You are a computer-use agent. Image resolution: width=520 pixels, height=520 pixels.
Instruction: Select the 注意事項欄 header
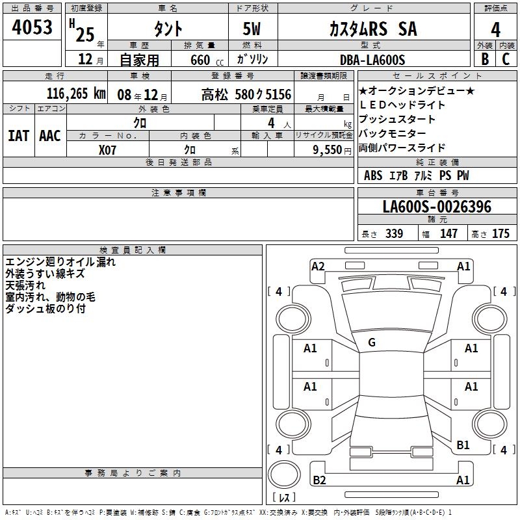tap(178, 192)
